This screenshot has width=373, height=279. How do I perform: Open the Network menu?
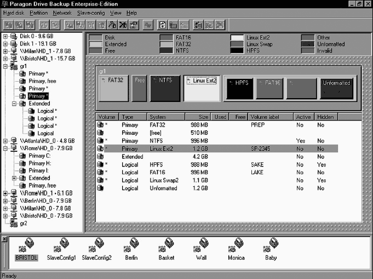click(x=62, y=13)
